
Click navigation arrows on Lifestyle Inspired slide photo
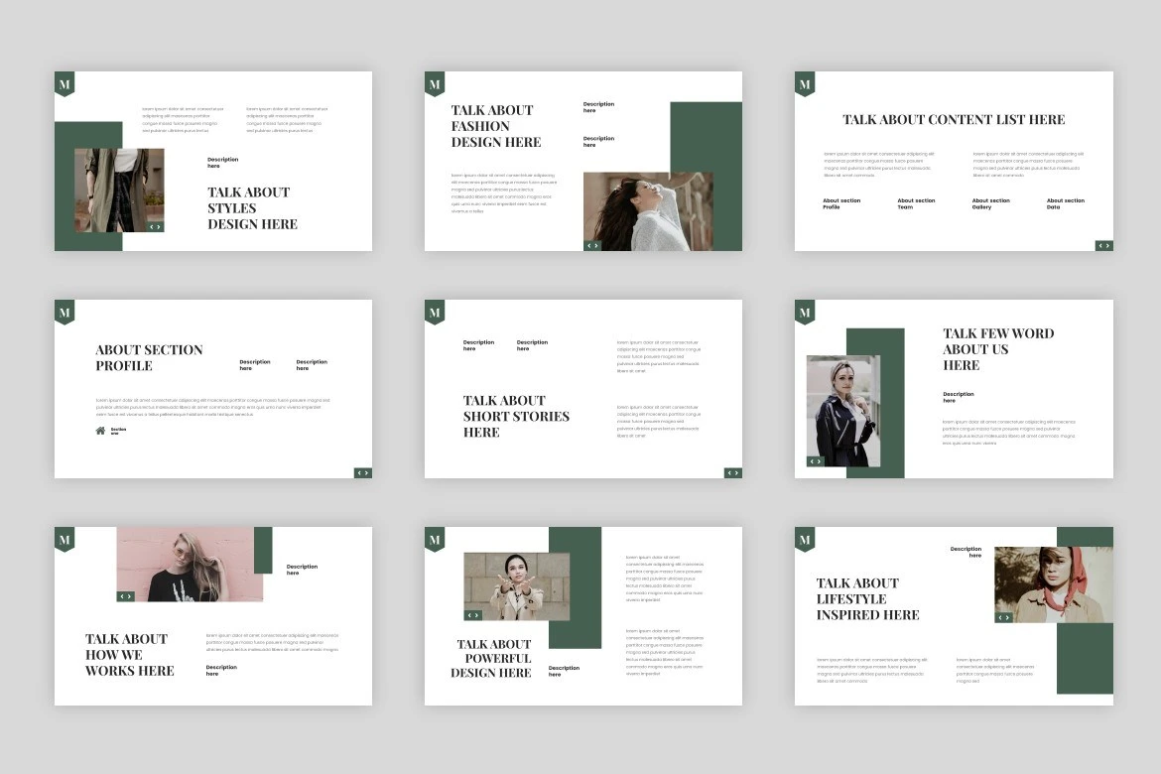point(1004,617)
